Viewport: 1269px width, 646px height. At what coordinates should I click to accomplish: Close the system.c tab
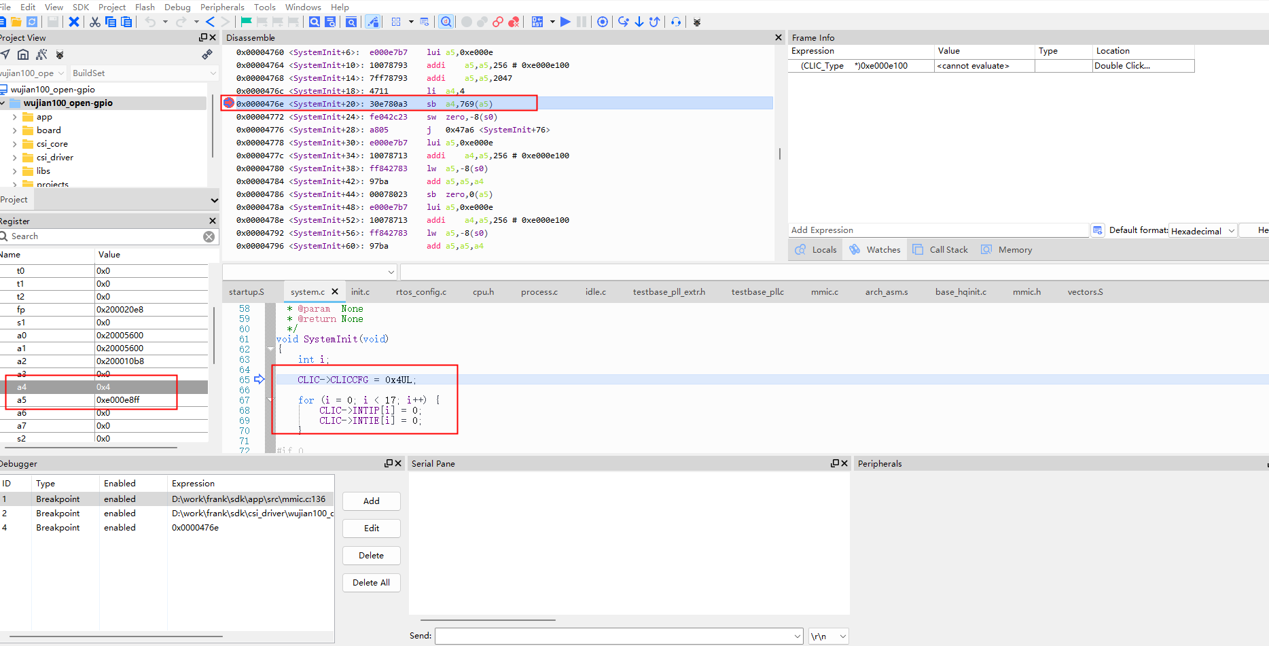point(335,291)
